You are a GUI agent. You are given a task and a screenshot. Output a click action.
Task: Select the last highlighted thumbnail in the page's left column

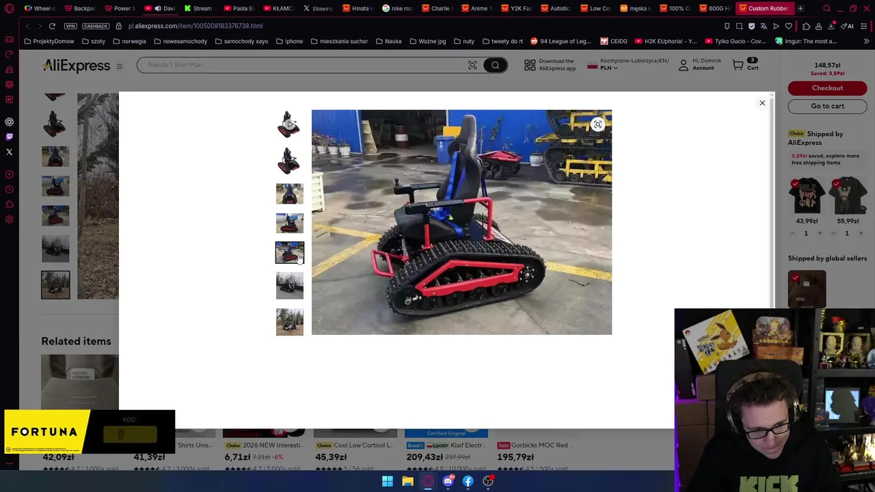(55, 285)
